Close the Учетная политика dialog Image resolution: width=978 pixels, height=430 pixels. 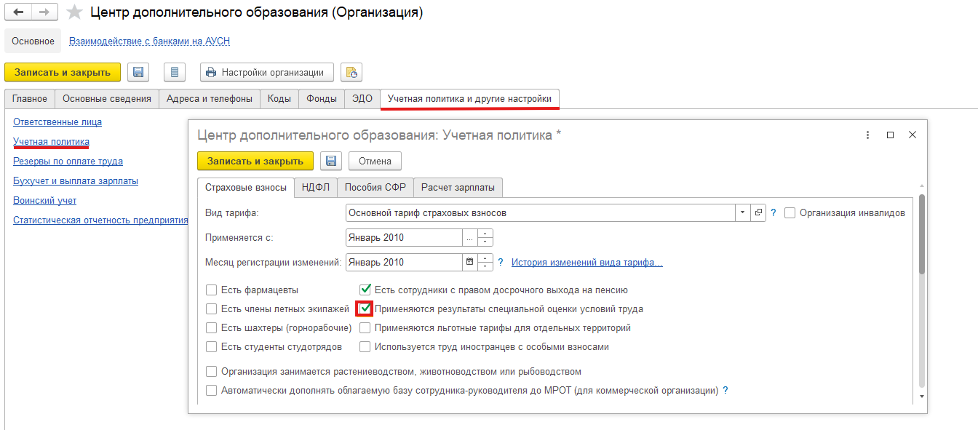[913, 135]
